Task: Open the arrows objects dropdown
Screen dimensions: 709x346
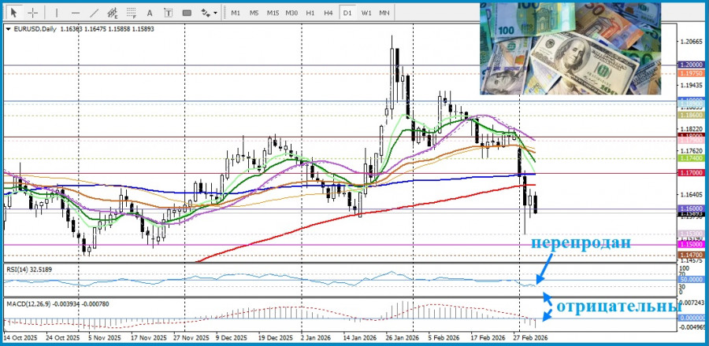Action: pos(209,13)
